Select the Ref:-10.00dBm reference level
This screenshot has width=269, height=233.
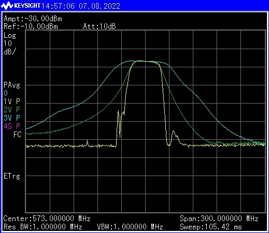pos(31,26)
